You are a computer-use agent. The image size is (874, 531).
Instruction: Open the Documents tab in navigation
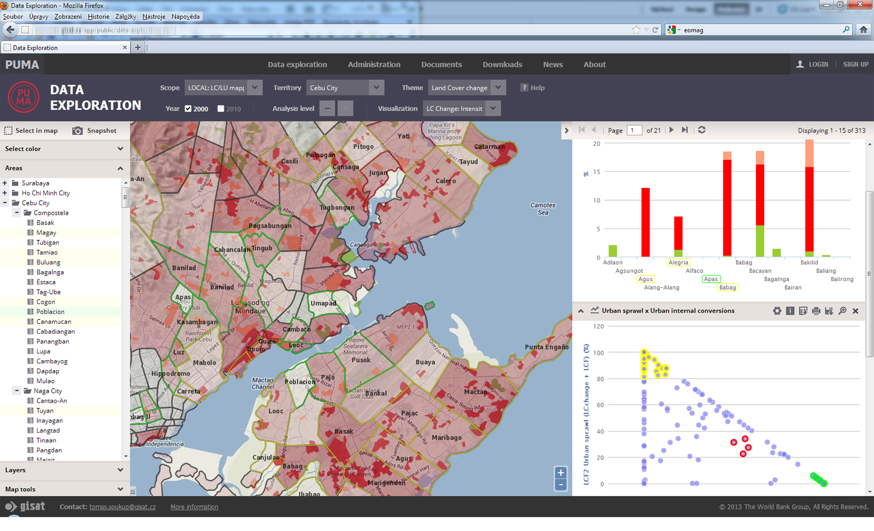(441, 65)
